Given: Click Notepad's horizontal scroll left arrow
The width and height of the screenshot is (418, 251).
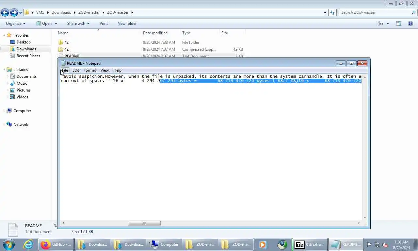Looking at the screenshot, I should (63, 223).
